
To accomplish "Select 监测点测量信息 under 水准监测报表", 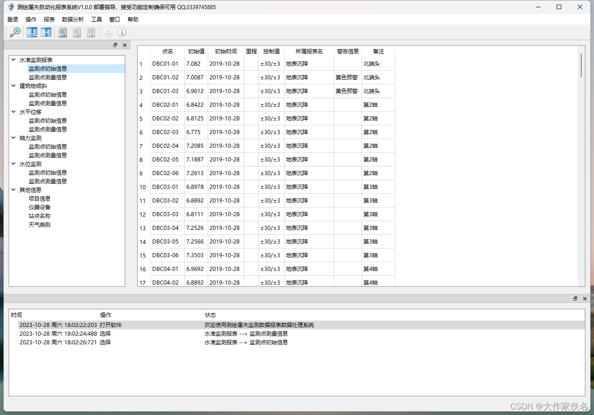I will click(x=48, y=78).
